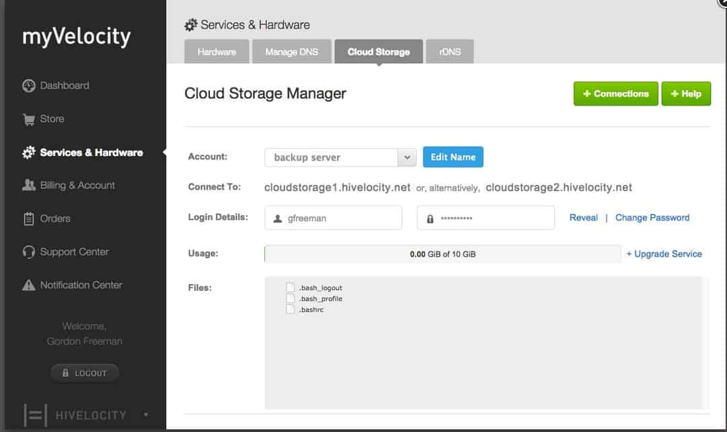Click the padlock icon on Logout button
Image resolution: width=727 pixels, height=432 pixels.
(65, 373)
